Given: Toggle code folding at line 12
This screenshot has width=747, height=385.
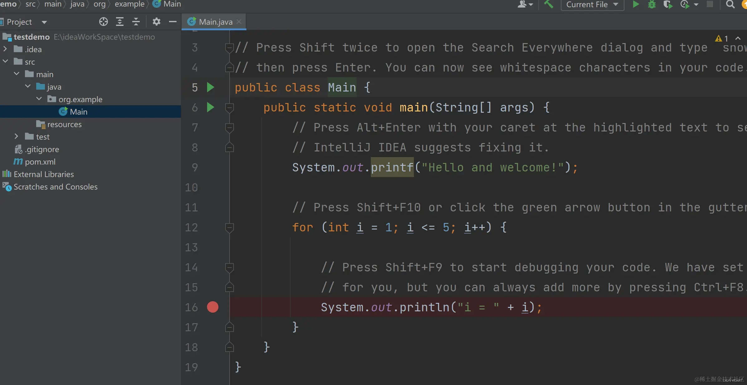Looking at the screenshot, I should point(229,228).
